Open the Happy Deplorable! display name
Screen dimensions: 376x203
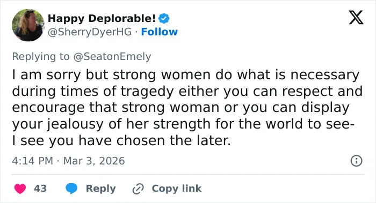click(x=102, y=18)
